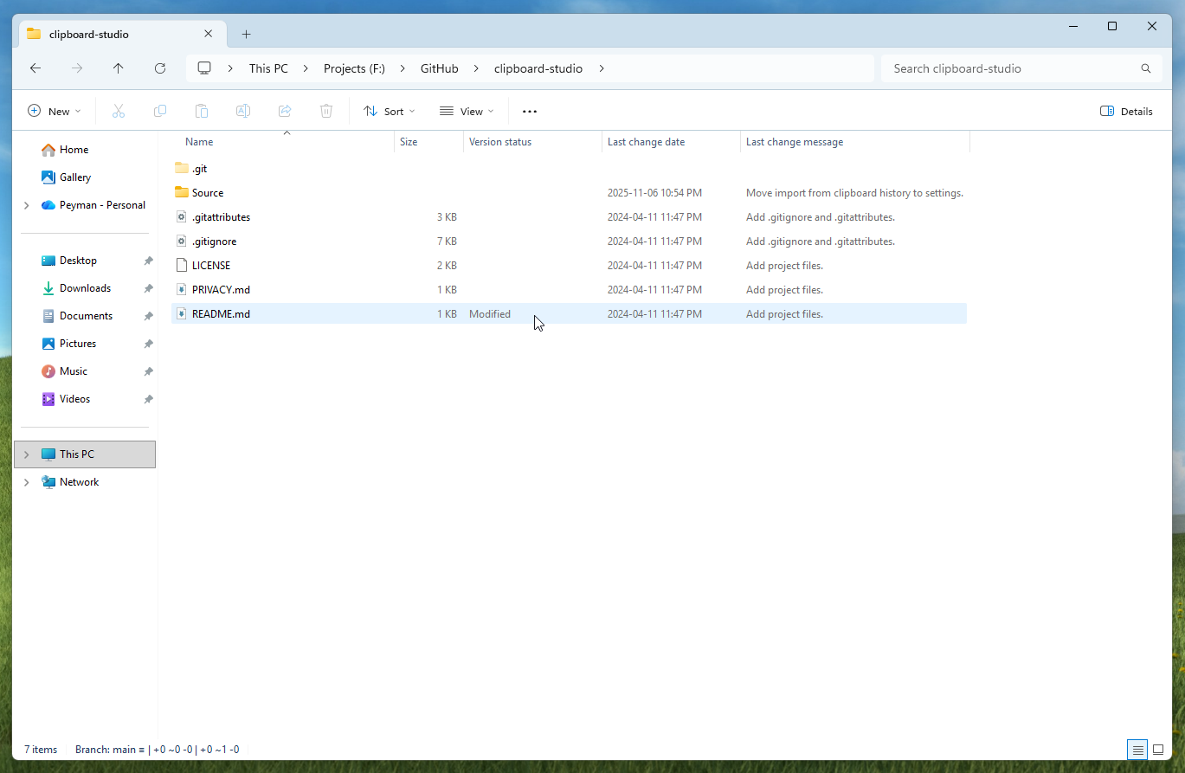Click the Cut scissors icon
This screenshot has height=773, width=1185.
119,111
